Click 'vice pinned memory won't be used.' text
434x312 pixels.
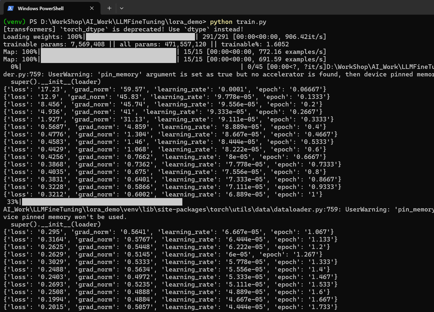[65, 217]
